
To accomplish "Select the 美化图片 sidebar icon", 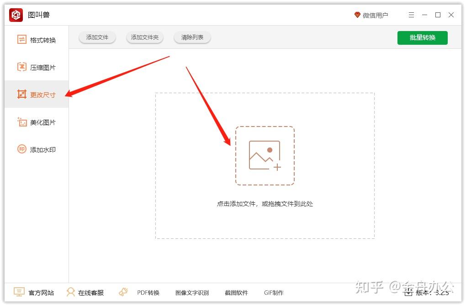I will [x=21, y=122].
